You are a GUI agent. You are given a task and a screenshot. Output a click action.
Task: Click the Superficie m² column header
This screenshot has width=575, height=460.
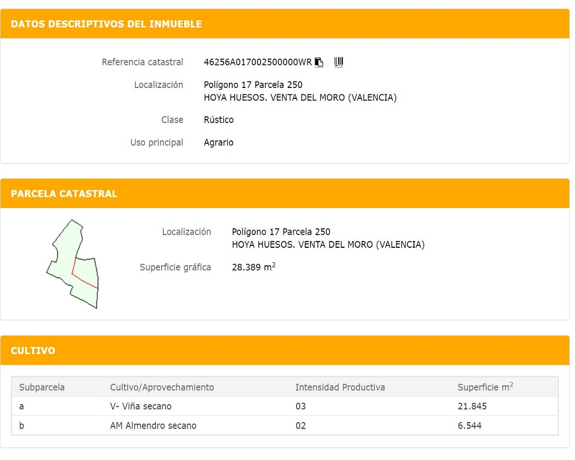[x=485, y=388]
